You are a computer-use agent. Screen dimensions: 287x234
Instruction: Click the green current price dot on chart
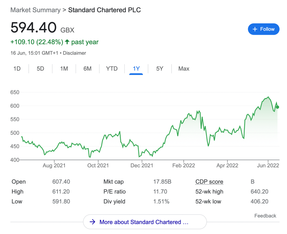pyautogui.click(x=277, y=107)
